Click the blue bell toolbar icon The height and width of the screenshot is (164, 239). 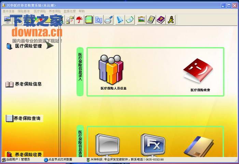point(119,20)
